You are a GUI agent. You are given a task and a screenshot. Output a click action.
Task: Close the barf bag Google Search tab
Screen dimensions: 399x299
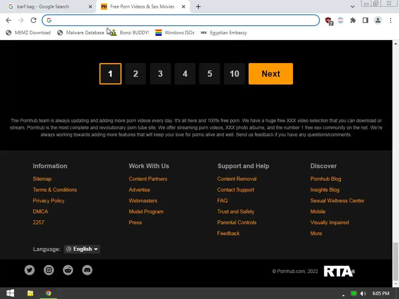[x=90, y=7]
